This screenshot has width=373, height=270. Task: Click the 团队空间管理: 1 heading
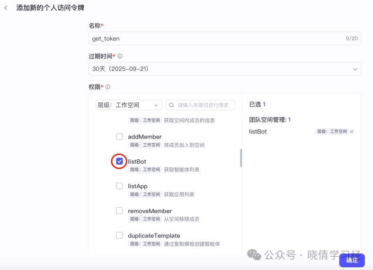click(270, 120)
